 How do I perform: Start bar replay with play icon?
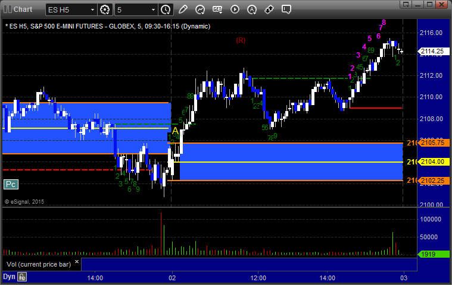click(235, 9)
